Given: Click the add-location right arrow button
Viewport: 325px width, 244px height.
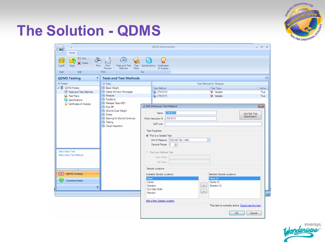Looking at the screenshot, I should tap(204, 185).
